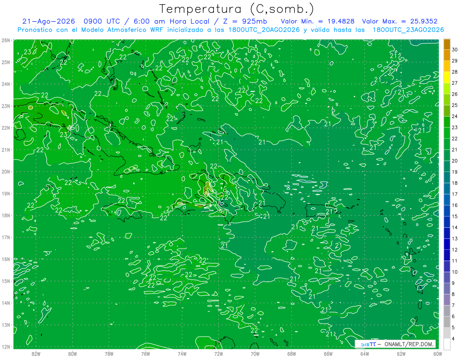
Task: Click the "70W" longitude label
Action: (255, 353)
